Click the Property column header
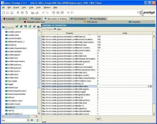The image size is (157, 124). (x=70, y=33)
